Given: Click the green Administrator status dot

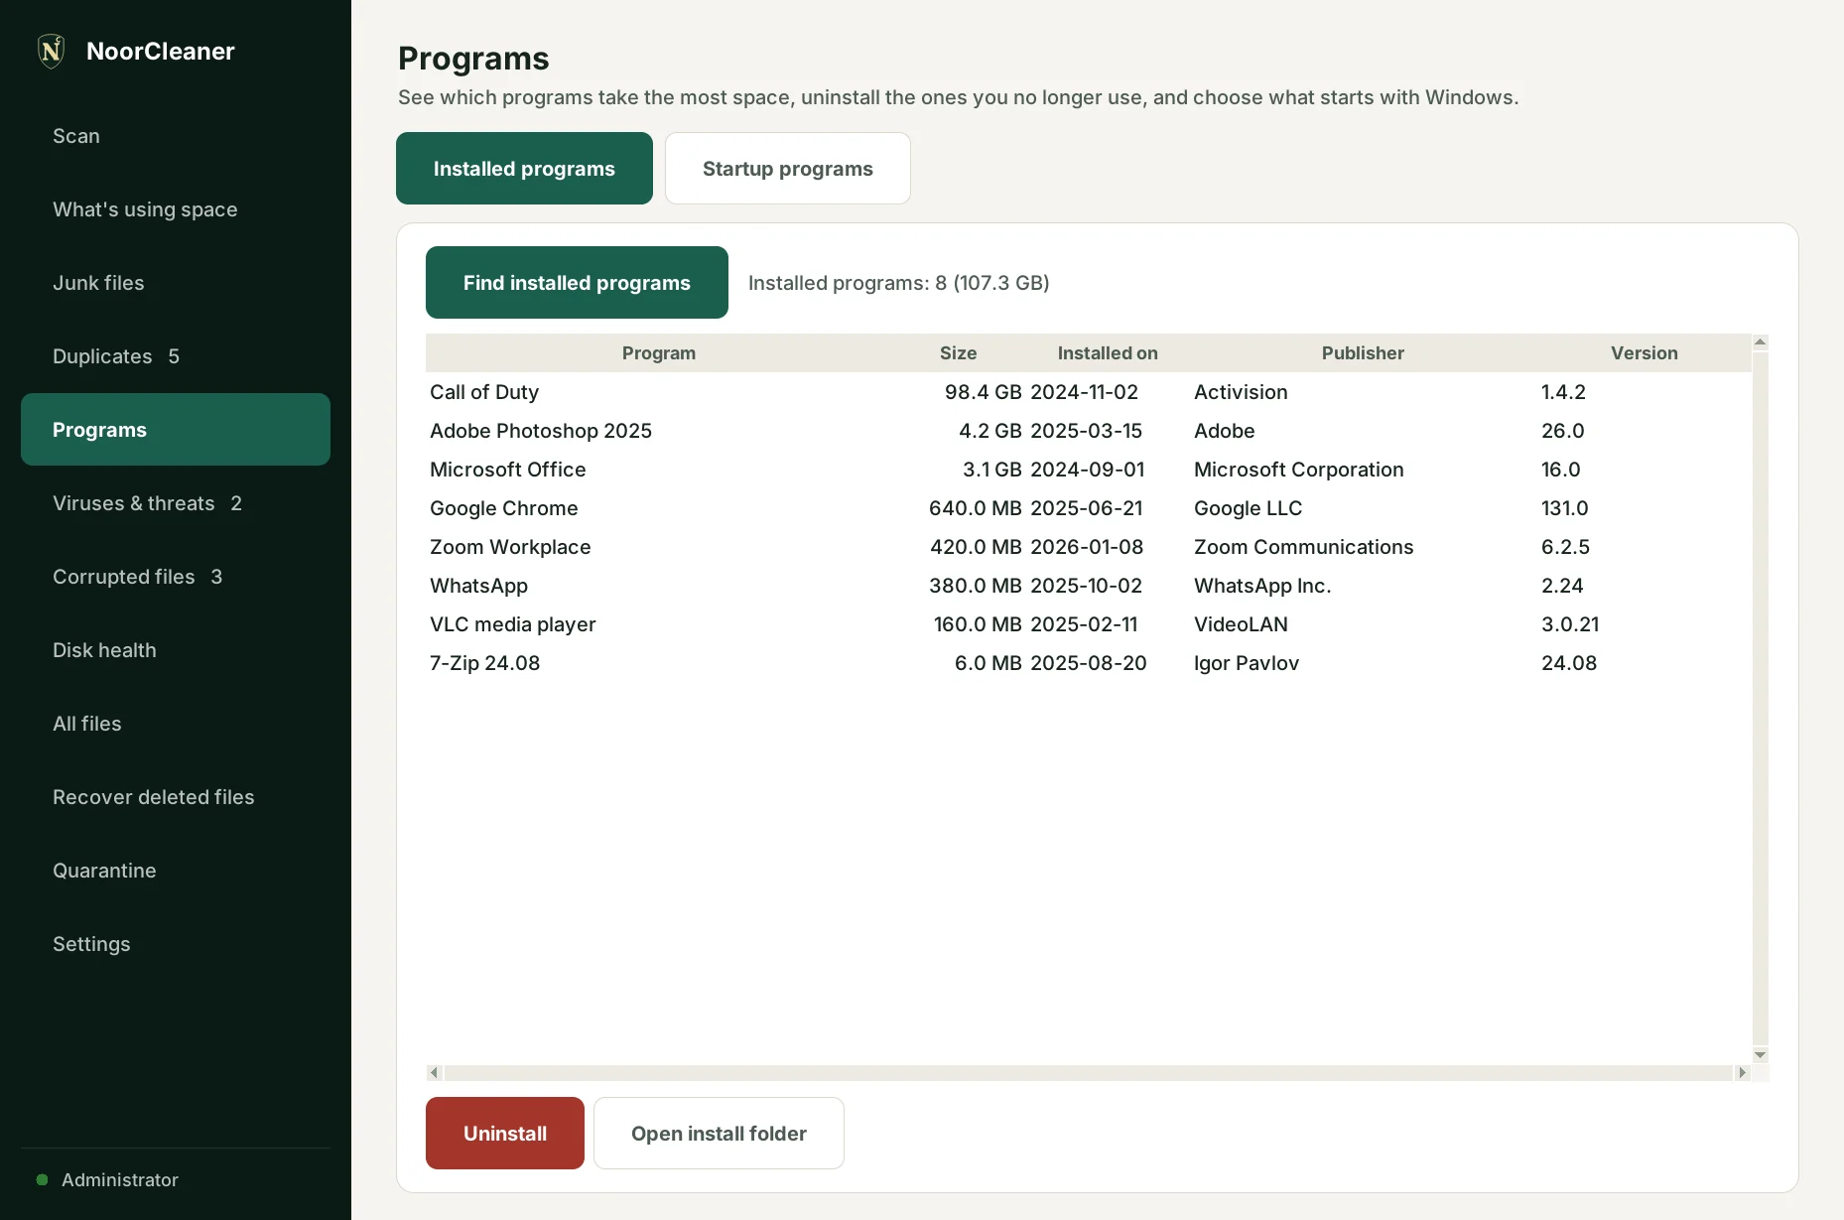Looking at the screenshot, I should click(x=42, y=1179).
